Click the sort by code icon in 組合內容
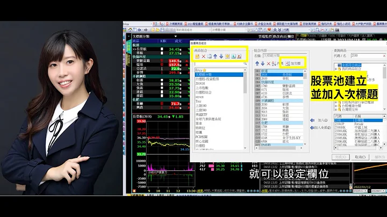 point(274,63)
